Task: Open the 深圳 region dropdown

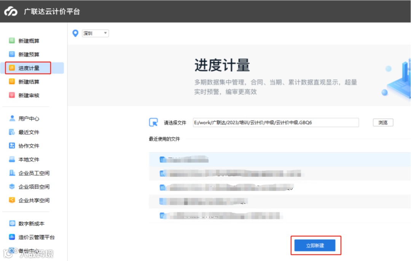Action: coord(96,33)
